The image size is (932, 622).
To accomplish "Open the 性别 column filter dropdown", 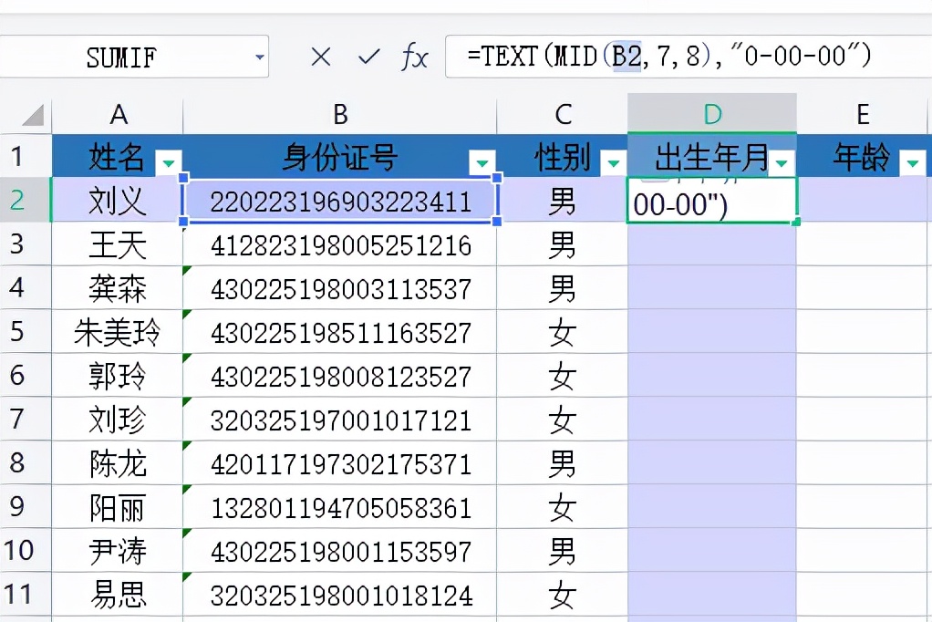I will (614, 161).
